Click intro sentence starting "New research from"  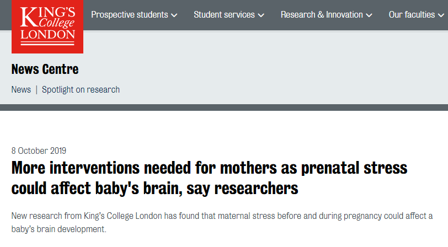[222, 216]
